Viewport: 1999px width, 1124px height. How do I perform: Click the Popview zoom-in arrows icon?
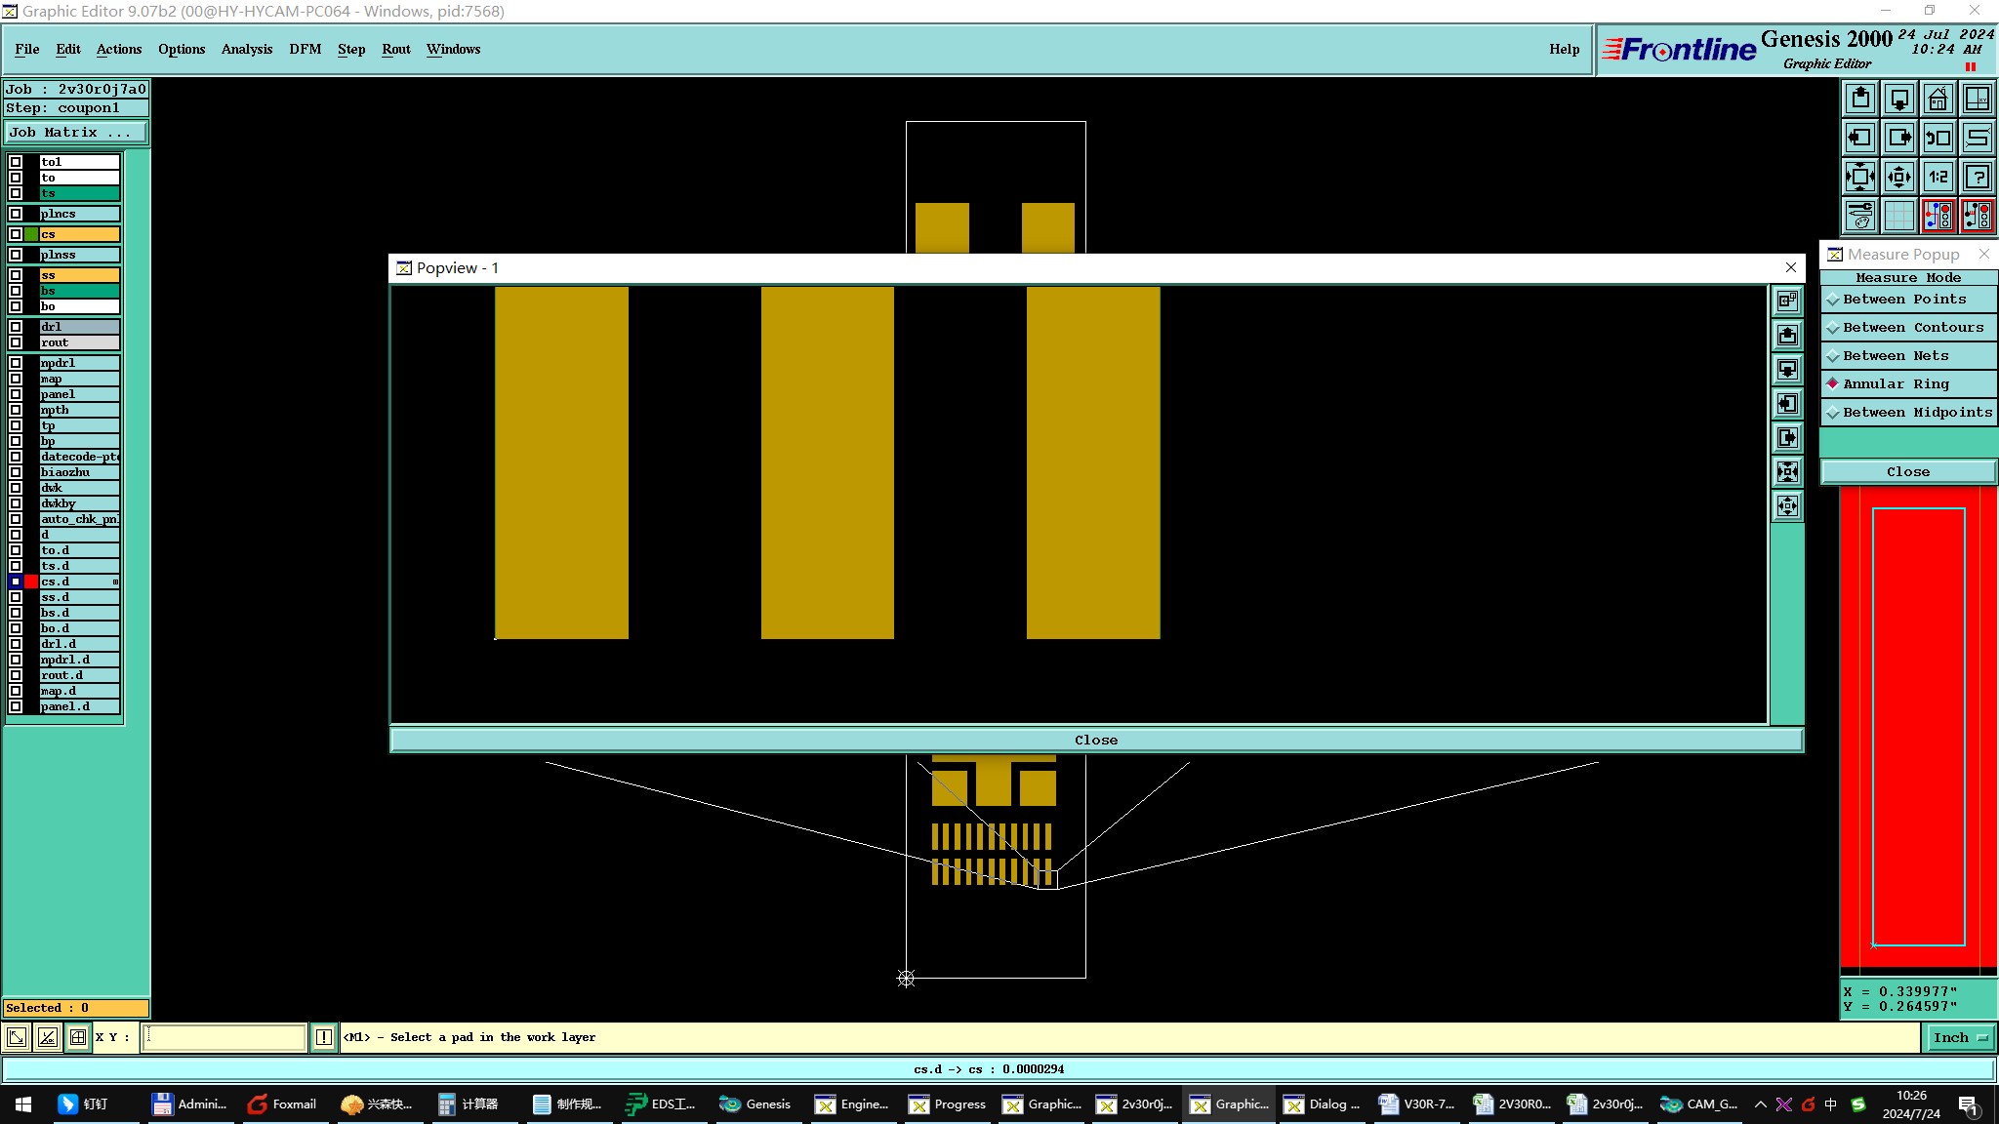point(1787,472)
